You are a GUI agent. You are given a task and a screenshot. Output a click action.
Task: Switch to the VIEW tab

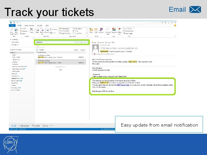[x=47, y=26]
